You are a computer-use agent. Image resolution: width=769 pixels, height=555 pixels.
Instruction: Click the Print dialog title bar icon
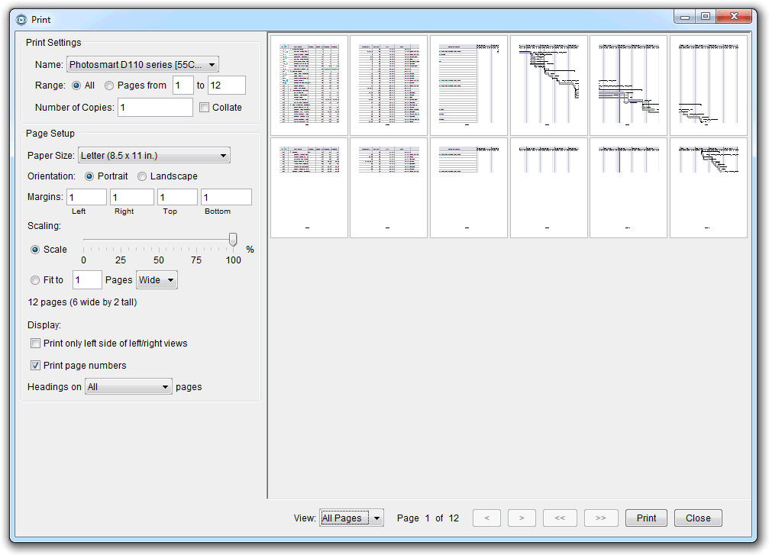21,19
